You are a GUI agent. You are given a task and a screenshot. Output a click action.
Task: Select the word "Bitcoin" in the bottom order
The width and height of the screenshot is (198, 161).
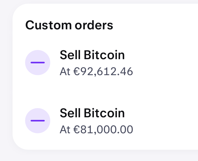pos(104,113)
